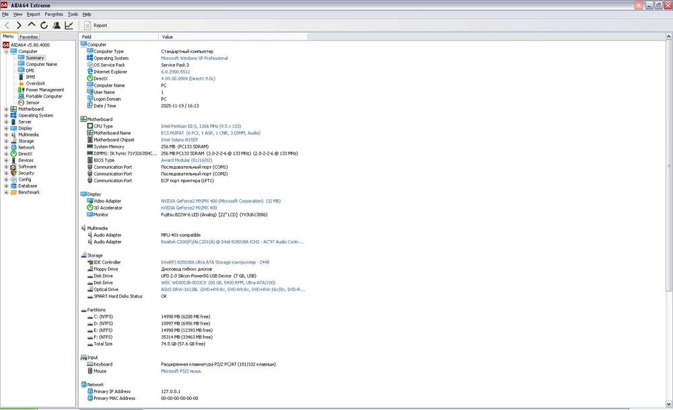673x410 pixels.
Task: Sort by the Value column header
Action: (233, 37)
